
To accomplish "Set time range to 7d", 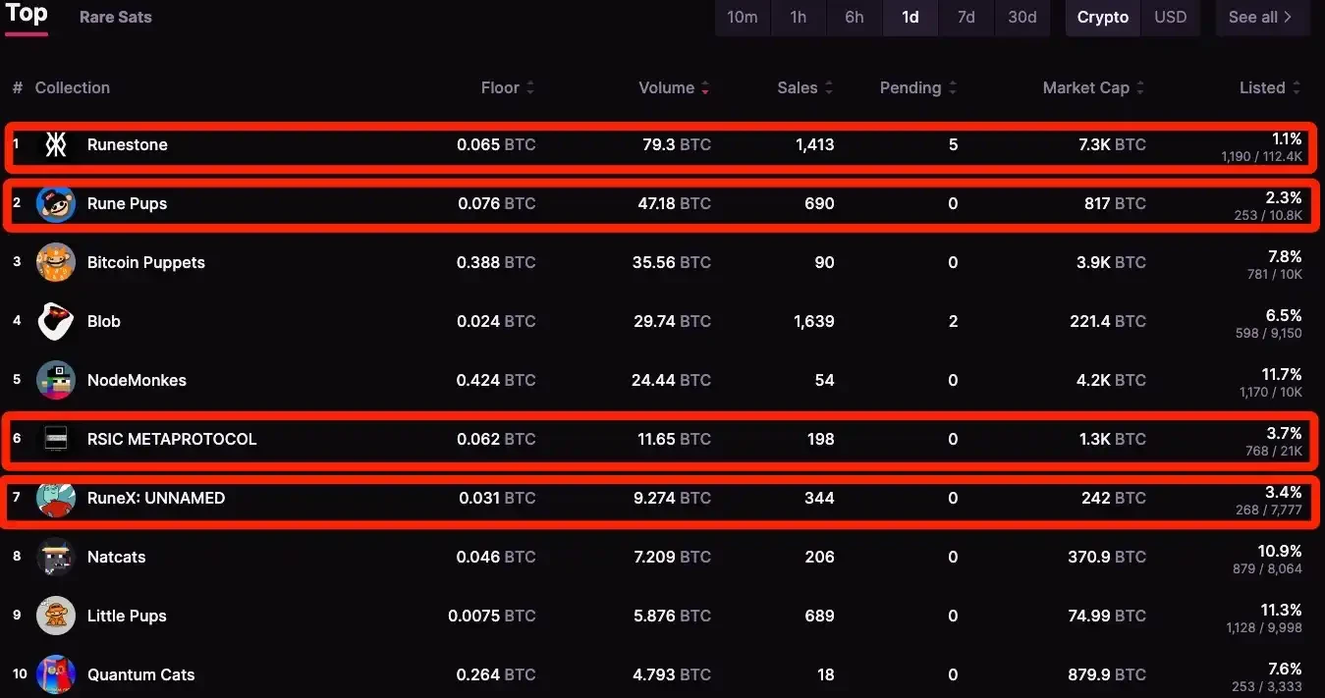I will (x=966, y=18).
